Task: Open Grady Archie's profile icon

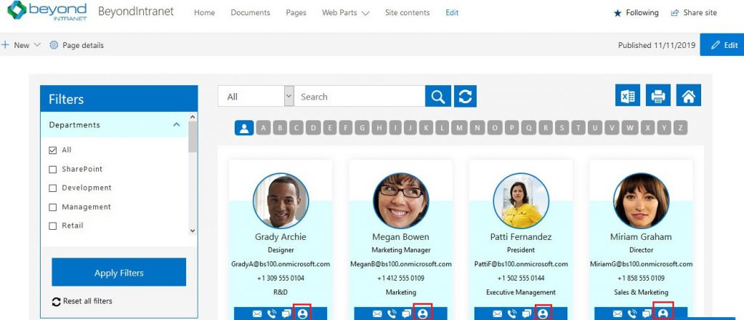Action: (x=302, y=313)
